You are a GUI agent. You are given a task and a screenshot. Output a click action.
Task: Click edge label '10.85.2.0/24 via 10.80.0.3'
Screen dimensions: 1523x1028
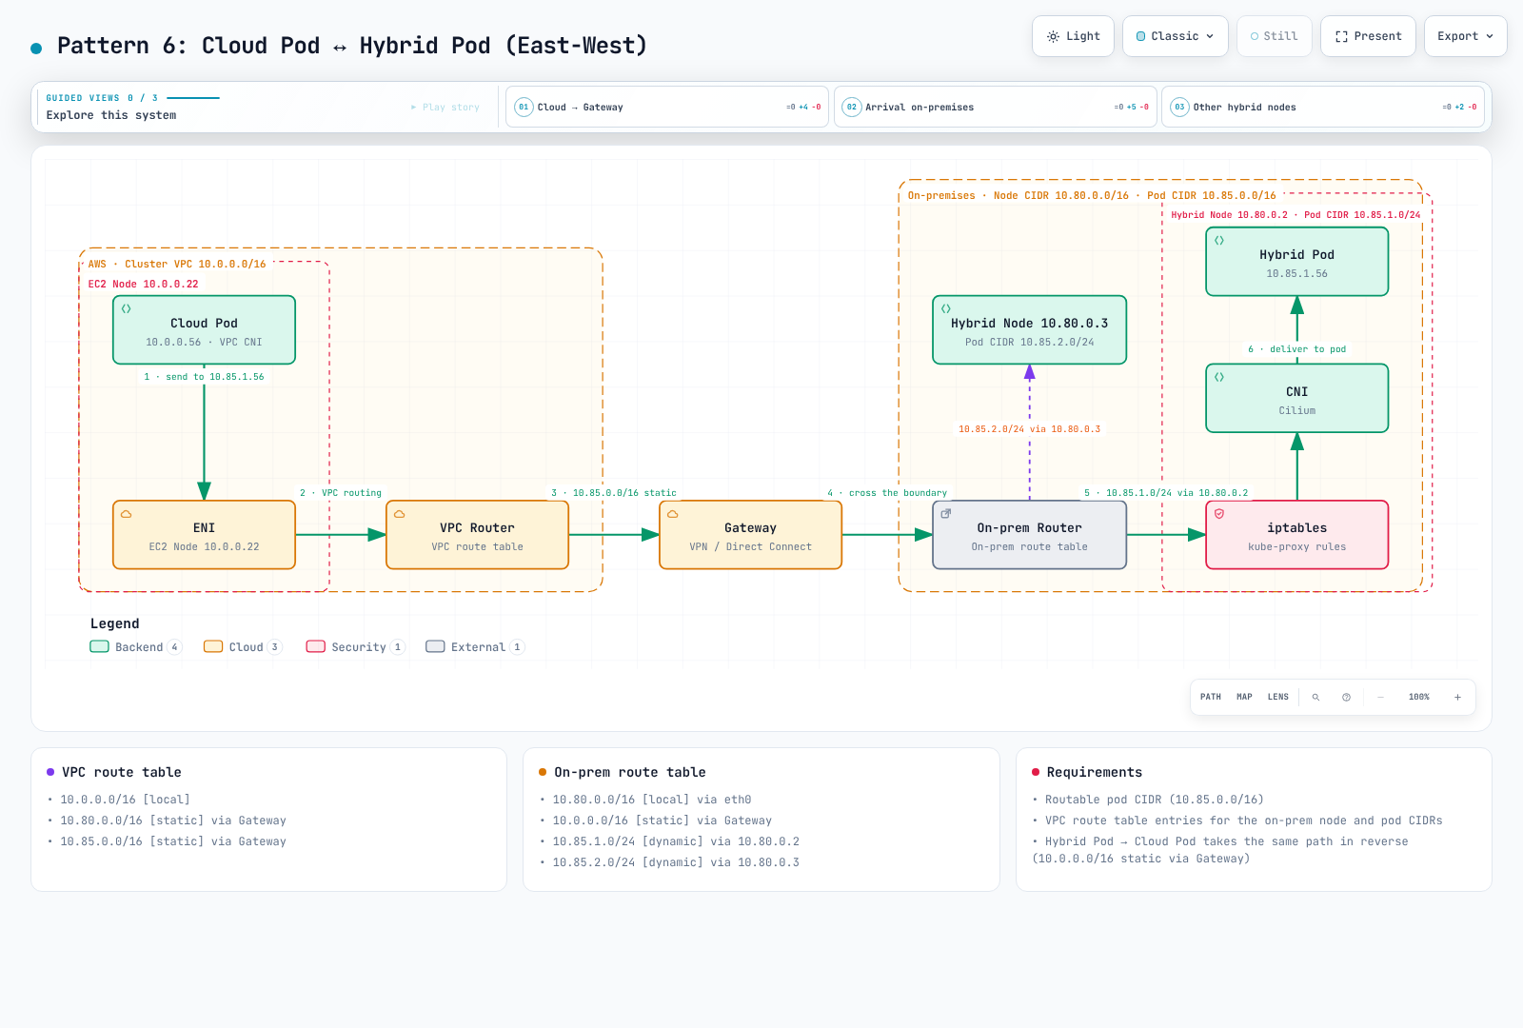pos(1029,429)
